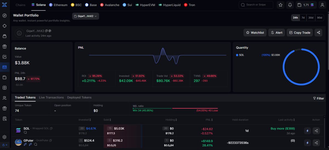
Task: Click the favorites star icon in top bar
Action: click(280, 5)
